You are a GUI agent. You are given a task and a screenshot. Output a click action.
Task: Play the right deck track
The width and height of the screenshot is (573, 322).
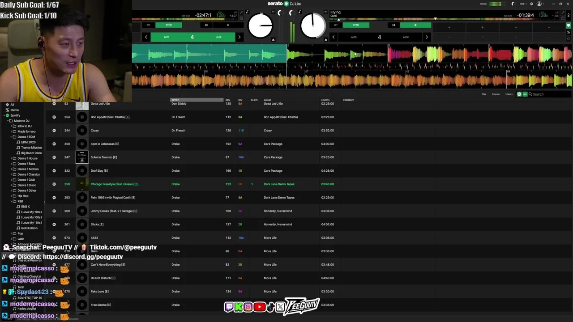tap(415, 25)
